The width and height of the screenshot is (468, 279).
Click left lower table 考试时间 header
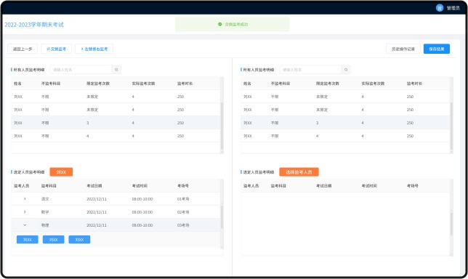(x=140, y=185)
